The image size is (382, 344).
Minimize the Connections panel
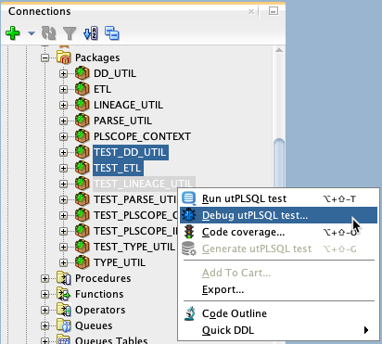click(x=274, y=11)
